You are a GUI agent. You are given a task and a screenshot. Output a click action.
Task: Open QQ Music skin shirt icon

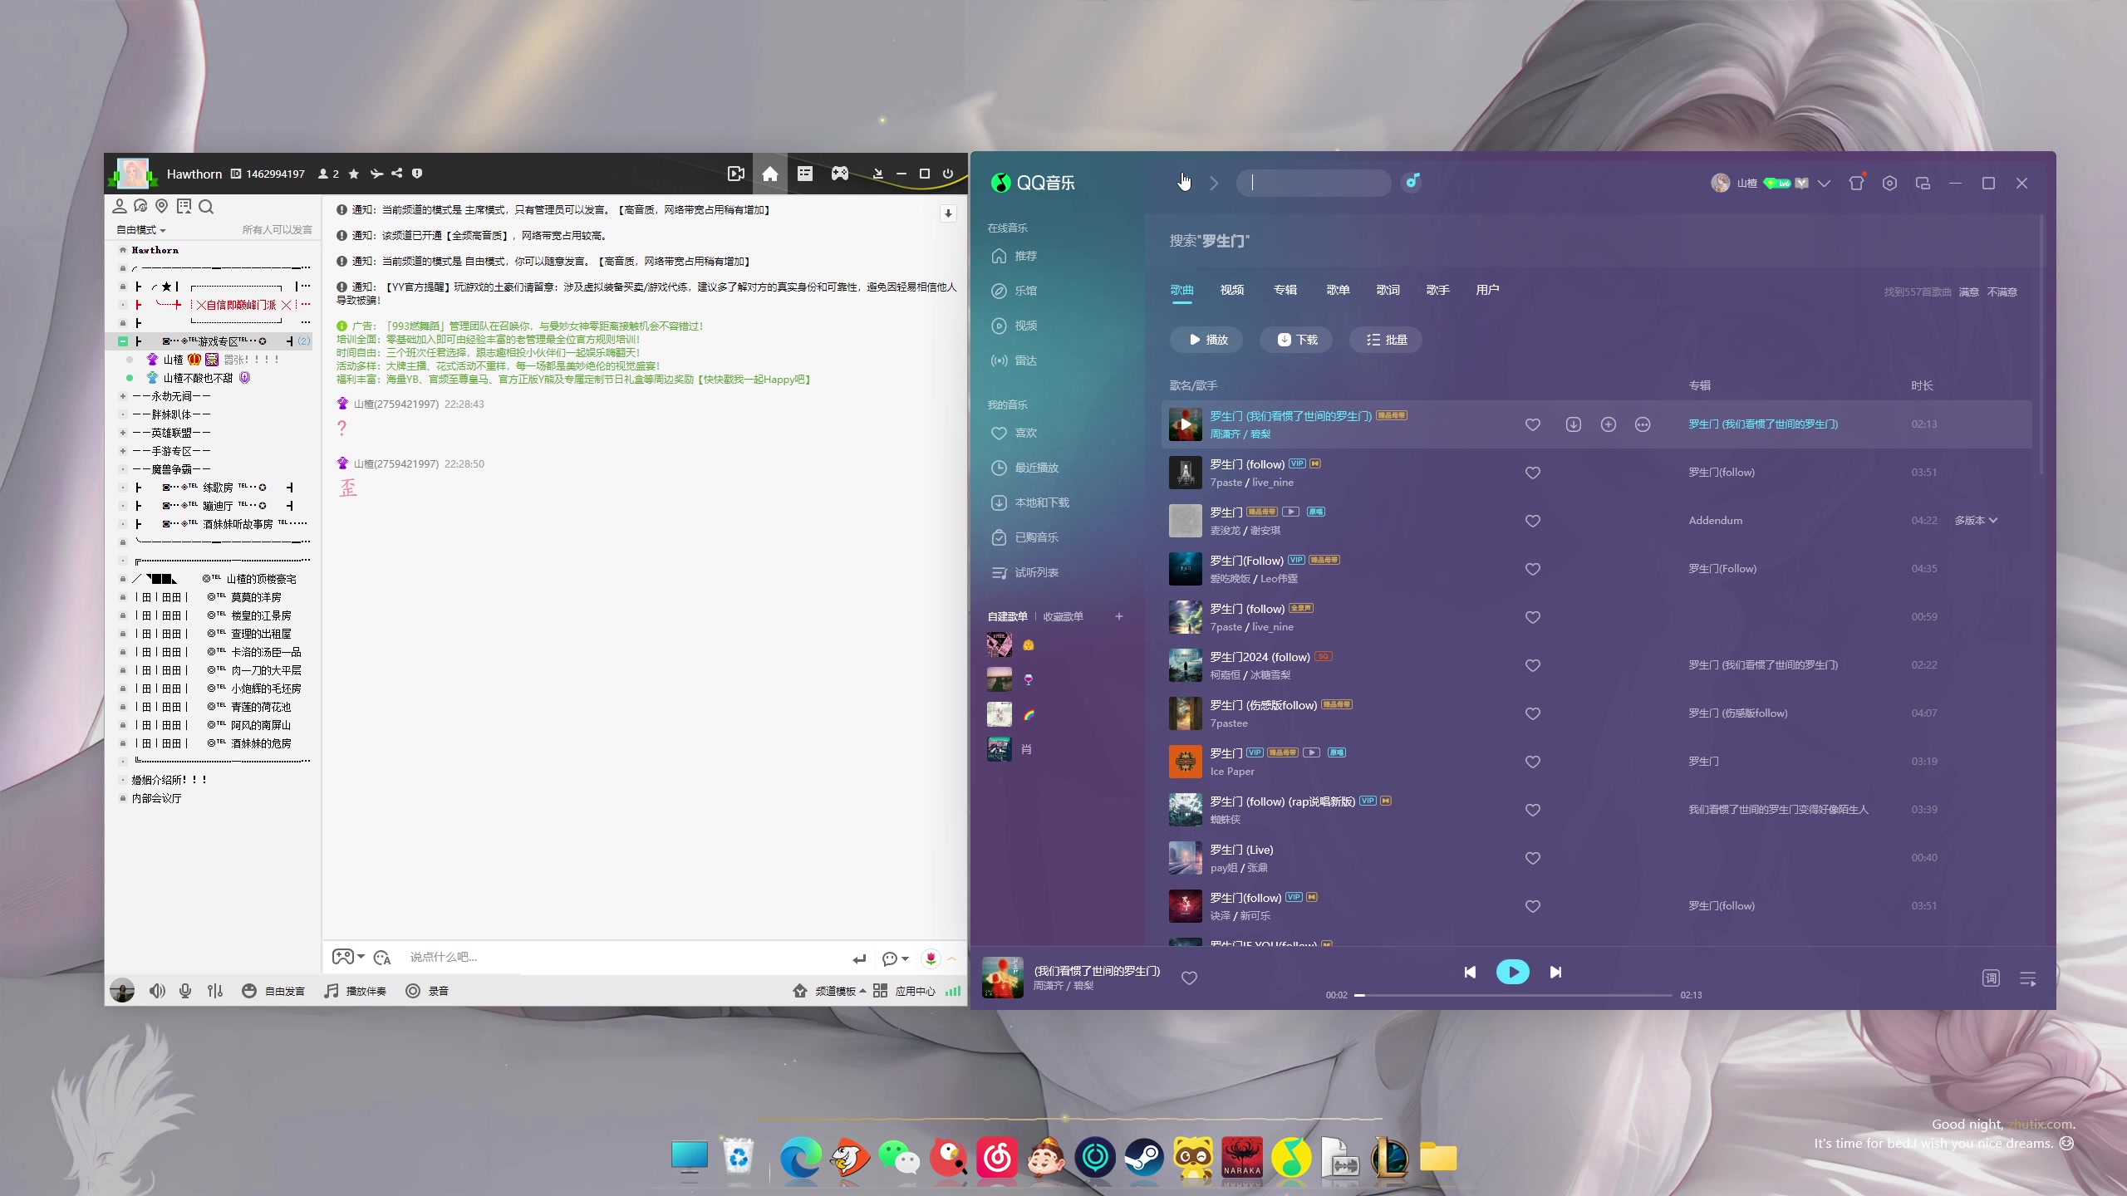click(x=1856, y=183)
